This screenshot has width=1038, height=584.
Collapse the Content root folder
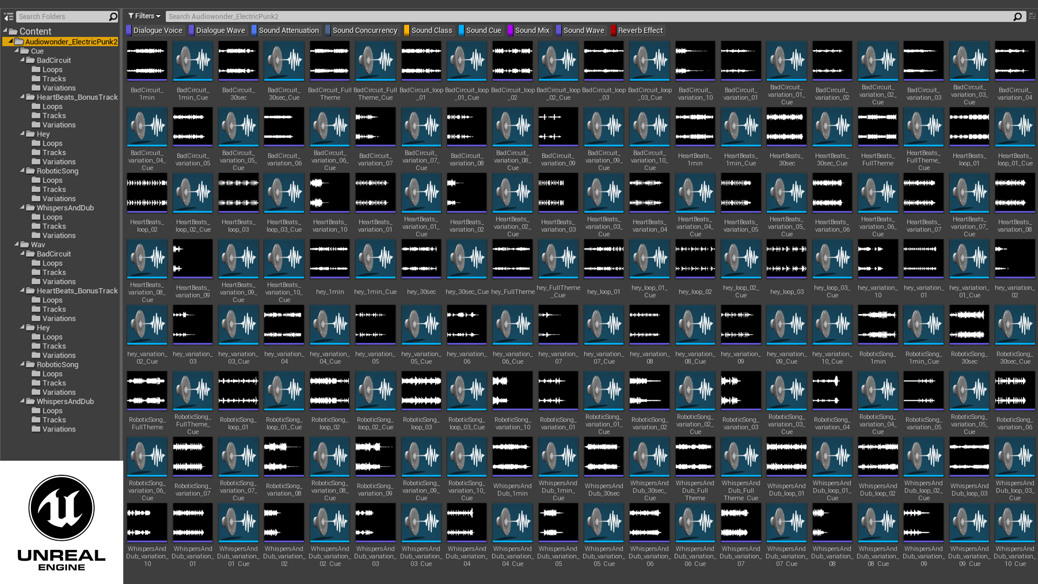5,31
